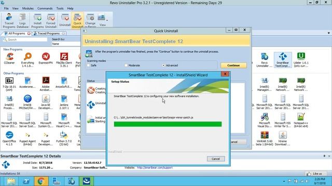Open the Tools menu
332x186 pixels.
pos(60,8)
